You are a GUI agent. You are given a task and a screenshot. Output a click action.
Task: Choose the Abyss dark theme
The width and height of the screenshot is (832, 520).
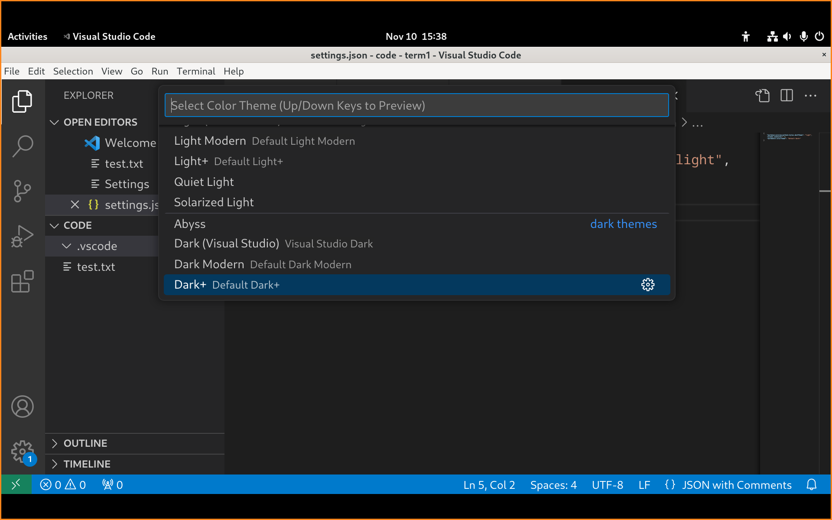pos(190,224)
